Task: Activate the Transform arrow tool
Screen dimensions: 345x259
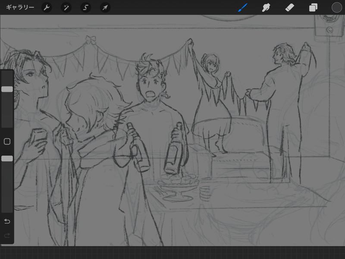Action: [105, 7]
